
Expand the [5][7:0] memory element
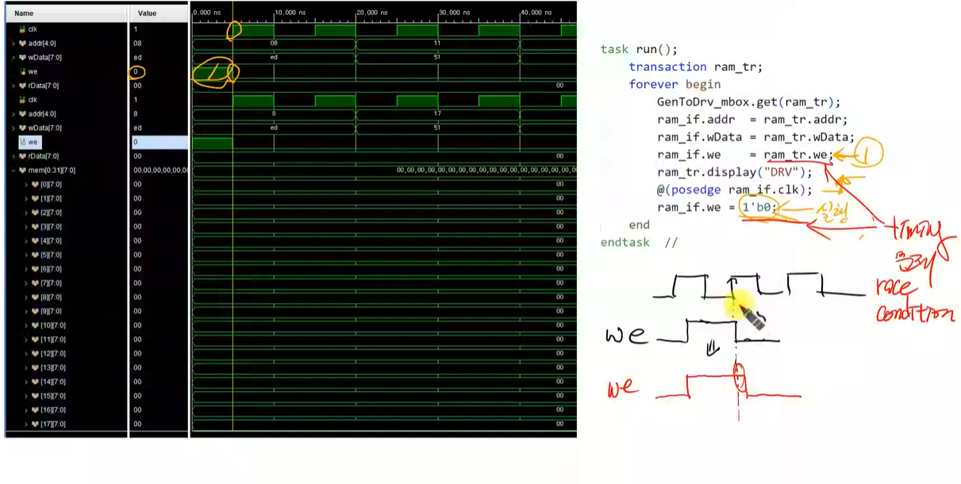[26, 255]
